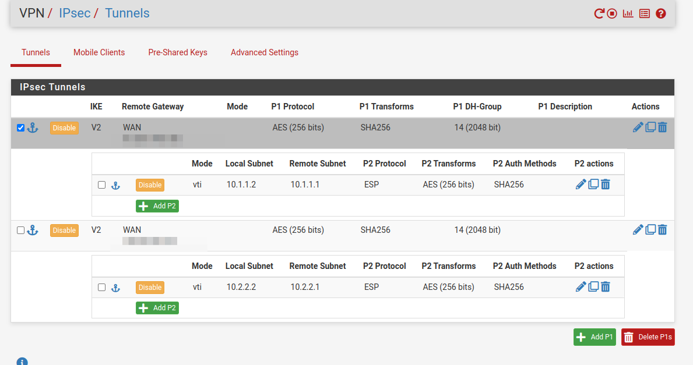Screen dimensions: 693x365
Task: Click anchor icon of first tunnel row
Action: (x=33, y=128)
